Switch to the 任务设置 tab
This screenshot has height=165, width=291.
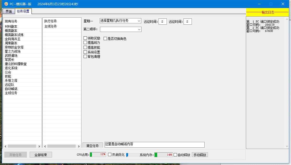23,11
